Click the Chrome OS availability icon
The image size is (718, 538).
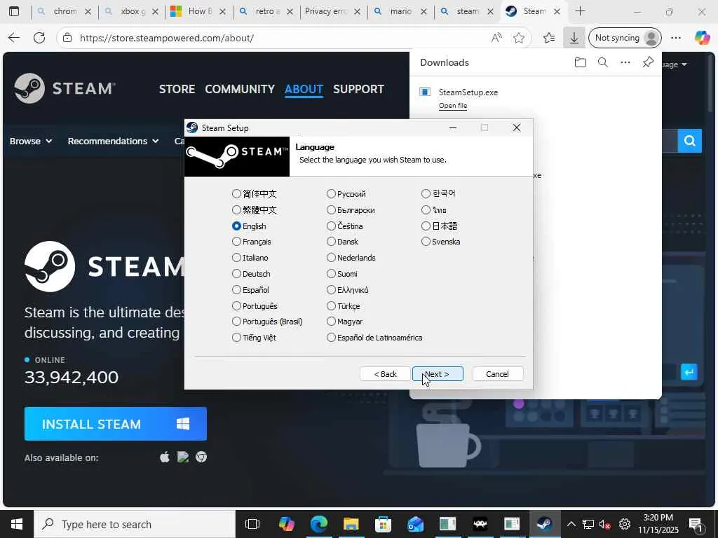click(201, 457)
